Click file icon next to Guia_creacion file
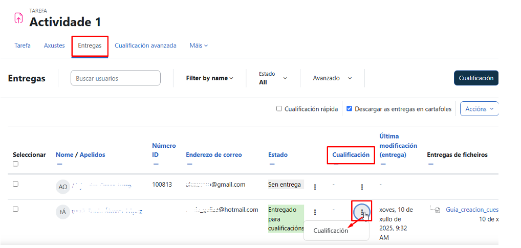The image size is (521, 248). click(438, 210)
